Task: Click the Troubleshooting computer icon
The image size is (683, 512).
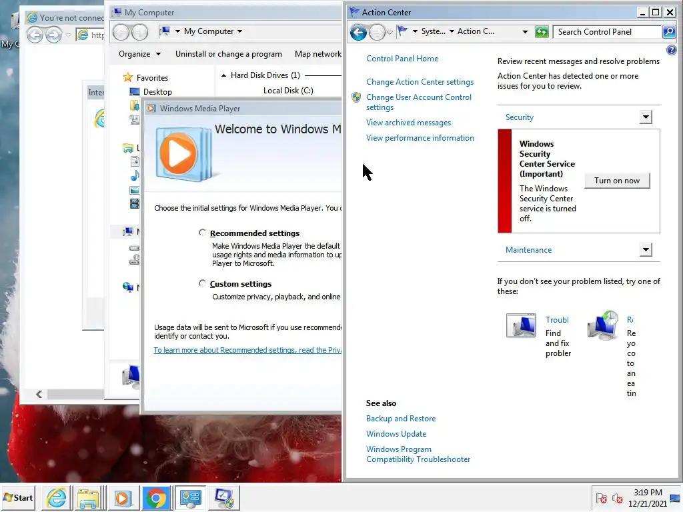Action: (x=521, y=325)
